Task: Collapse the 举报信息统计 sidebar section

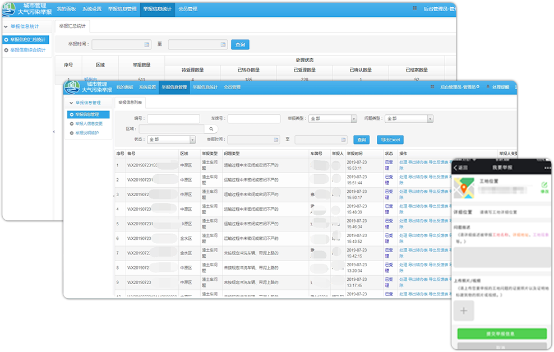Action: point(6,26)
